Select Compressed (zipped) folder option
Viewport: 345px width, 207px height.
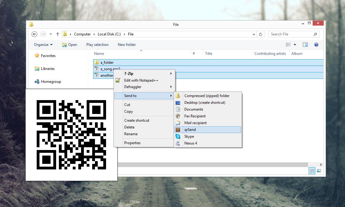[207, 96]
